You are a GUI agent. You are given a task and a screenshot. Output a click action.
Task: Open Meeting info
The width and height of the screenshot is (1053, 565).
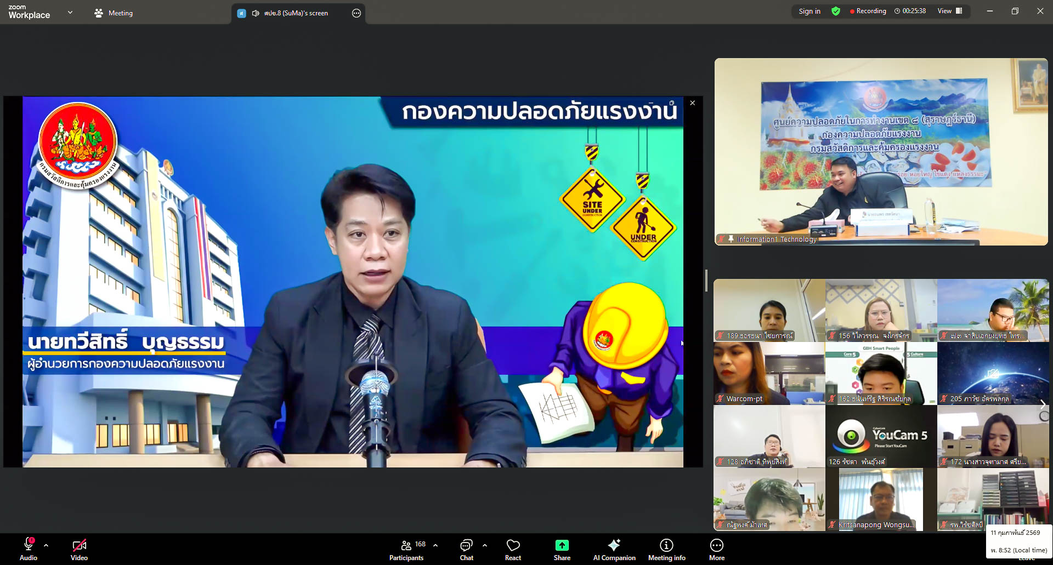[x=666, y=549]
